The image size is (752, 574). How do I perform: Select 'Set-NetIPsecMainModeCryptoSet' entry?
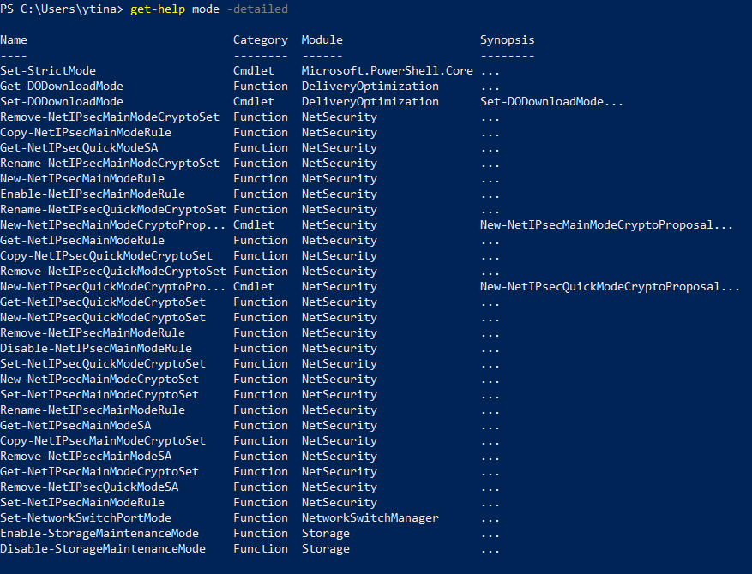(x=99, y=395)
